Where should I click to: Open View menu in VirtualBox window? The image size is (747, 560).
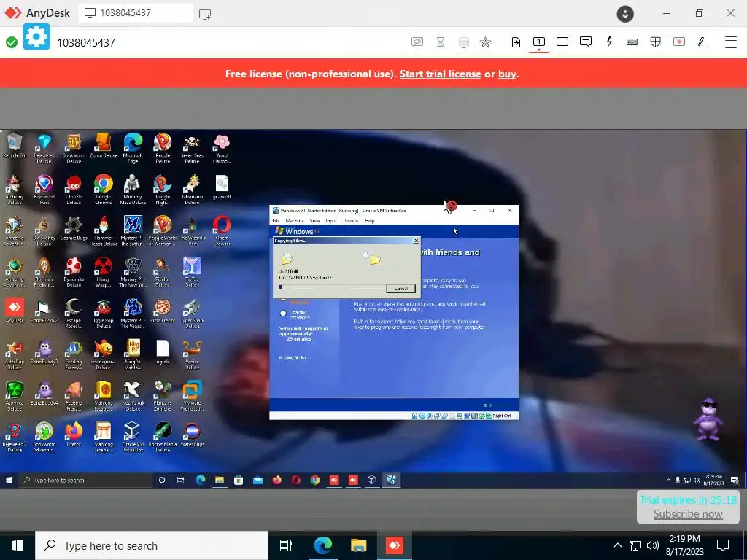click(x=315, y=220)
